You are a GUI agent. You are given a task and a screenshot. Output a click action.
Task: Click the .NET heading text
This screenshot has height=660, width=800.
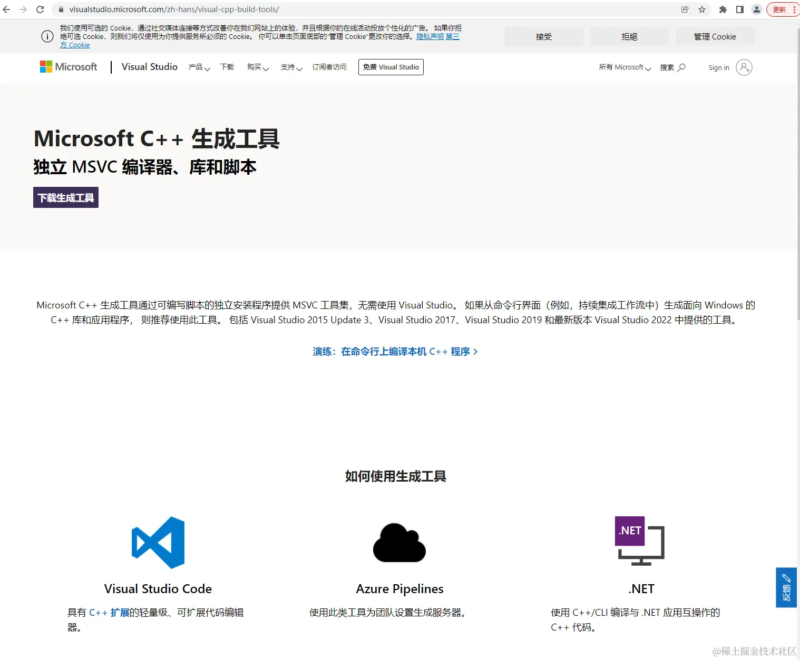(x=641, y=588)
